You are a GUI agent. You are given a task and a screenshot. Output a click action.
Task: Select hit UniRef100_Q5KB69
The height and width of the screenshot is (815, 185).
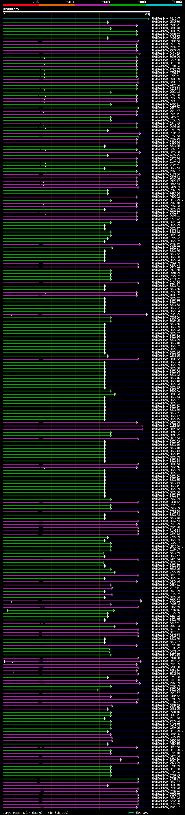tap(166, 22)
